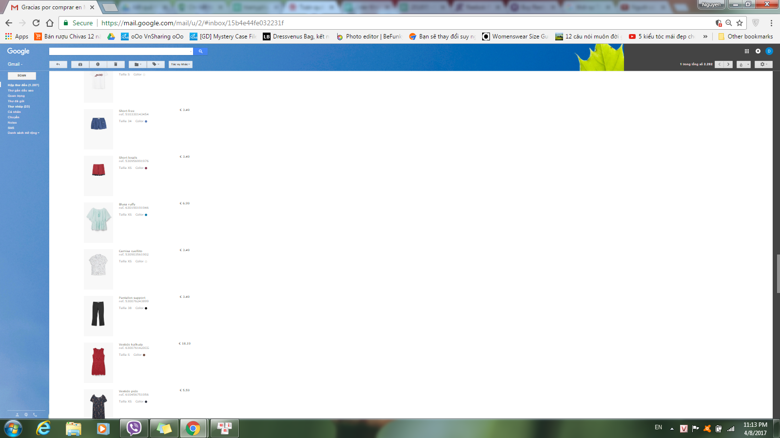This screenshot has height=438, width=780.
Task: Open the Google apps grid
Action: click(746, 51)
